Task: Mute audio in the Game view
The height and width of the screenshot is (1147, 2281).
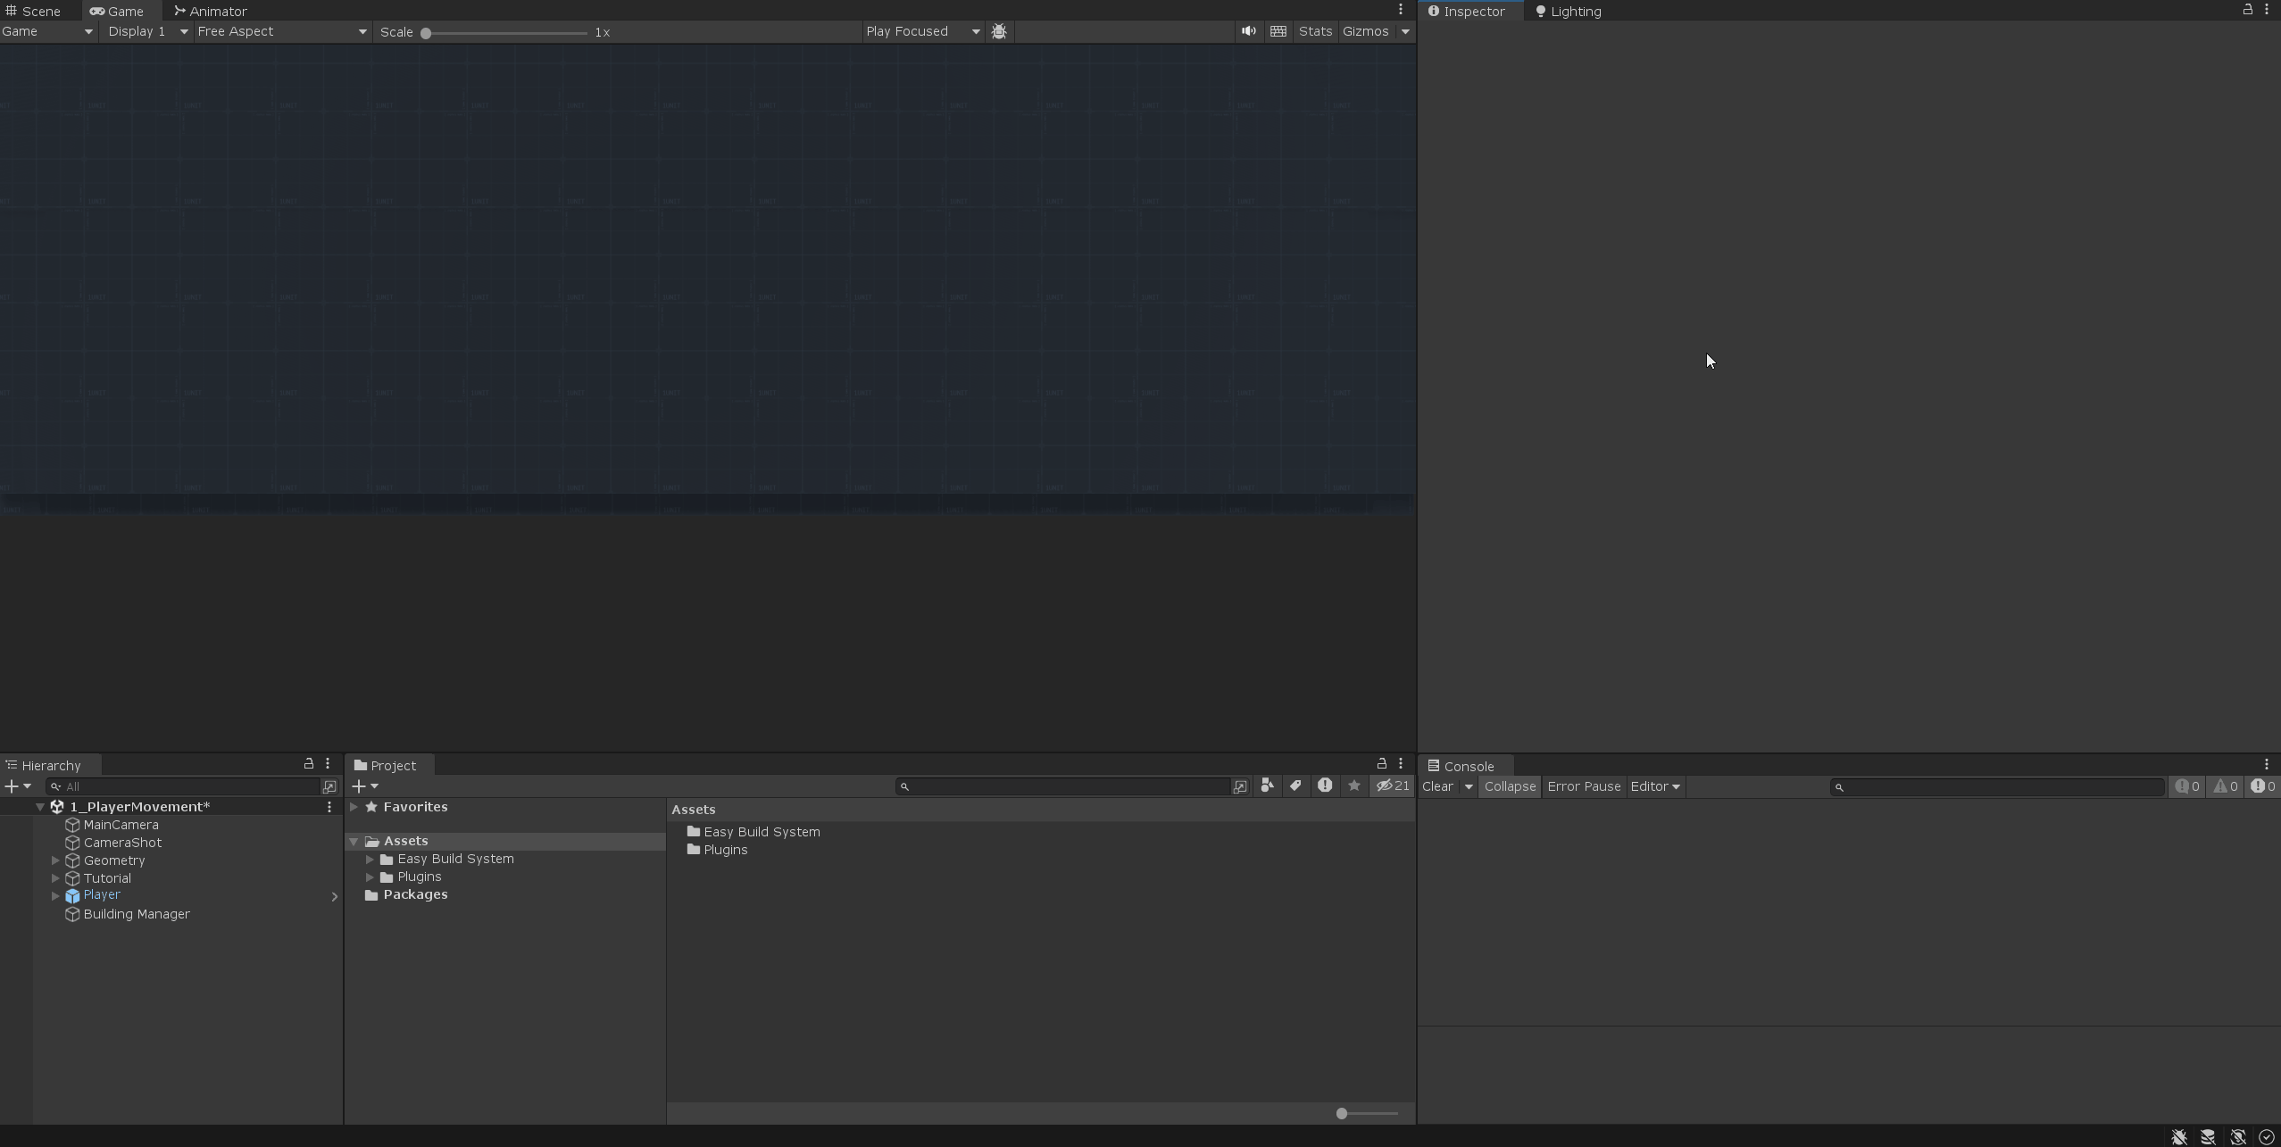Action: click(x=1248, y=31)
